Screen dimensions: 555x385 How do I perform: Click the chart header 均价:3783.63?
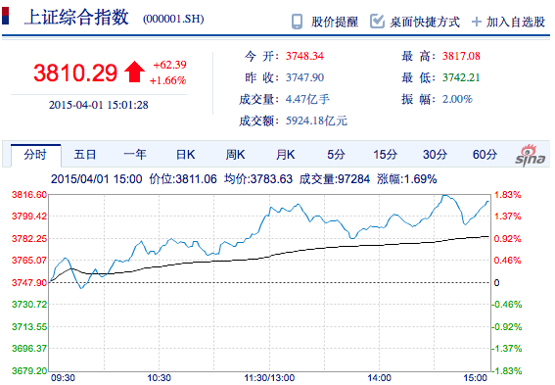(258, 179)
